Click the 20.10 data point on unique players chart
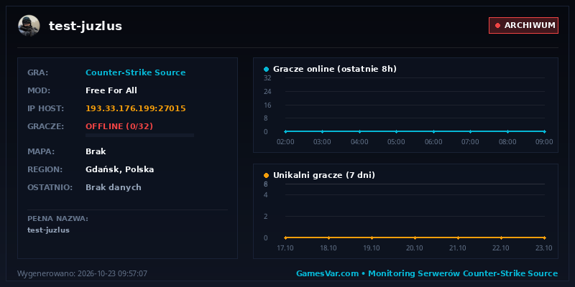 point(415,237)
